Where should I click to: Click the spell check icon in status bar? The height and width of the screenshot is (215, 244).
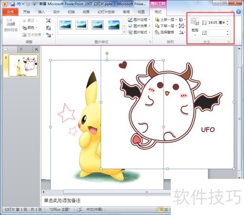pyautogui.click(x=79, y=210)
